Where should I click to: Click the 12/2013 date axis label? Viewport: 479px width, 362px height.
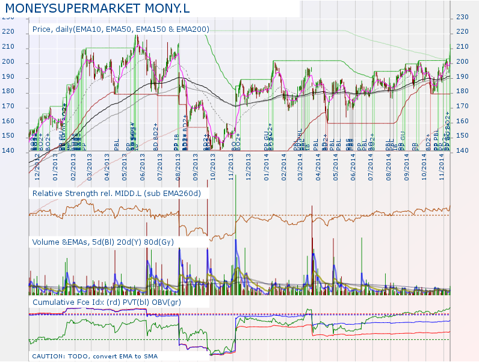click(x=248, y=167)
